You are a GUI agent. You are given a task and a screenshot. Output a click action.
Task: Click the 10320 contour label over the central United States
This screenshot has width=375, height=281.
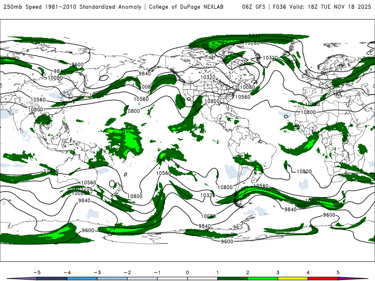point(208,77)
